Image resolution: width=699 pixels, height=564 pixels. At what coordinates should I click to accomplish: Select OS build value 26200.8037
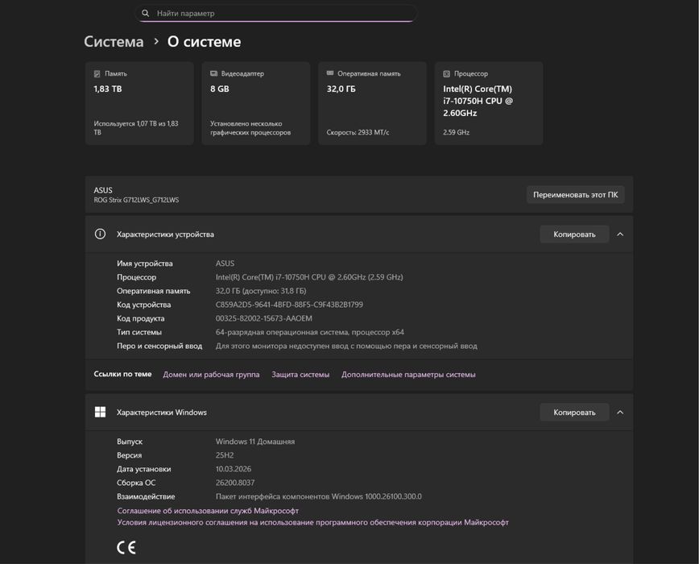[x=235, y=483]
